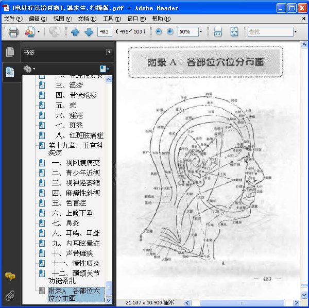Select bookmark 十二、颞颌关节功能紊乱

click(74, 277)
